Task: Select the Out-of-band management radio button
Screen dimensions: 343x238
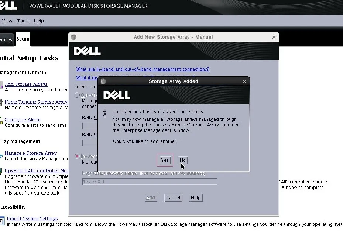Action: tap(77, 95)
